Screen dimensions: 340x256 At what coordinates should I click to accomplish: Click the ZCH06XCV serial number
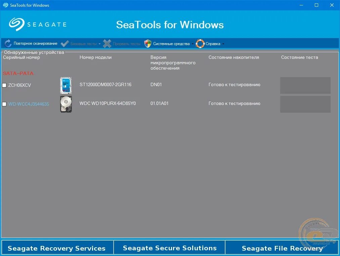[x=19, y=85]
